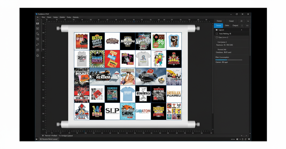The height and width of the screenshot is (149, 286).
Task: Click the Lapoot layout icon
Action: (x=217, y=30)
